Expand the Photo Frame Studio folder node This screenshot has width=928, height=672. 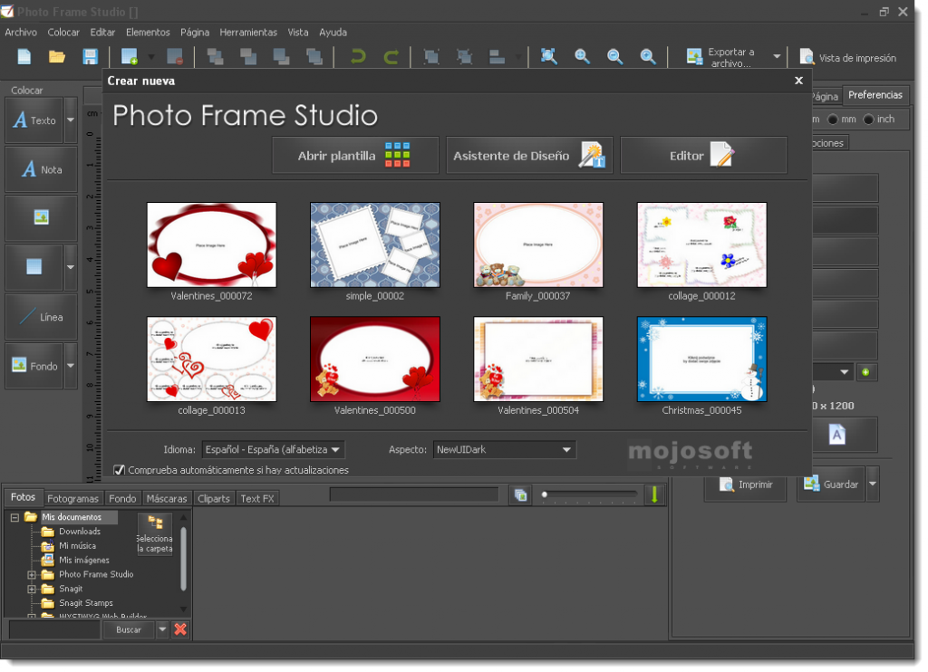coord(32,574)
